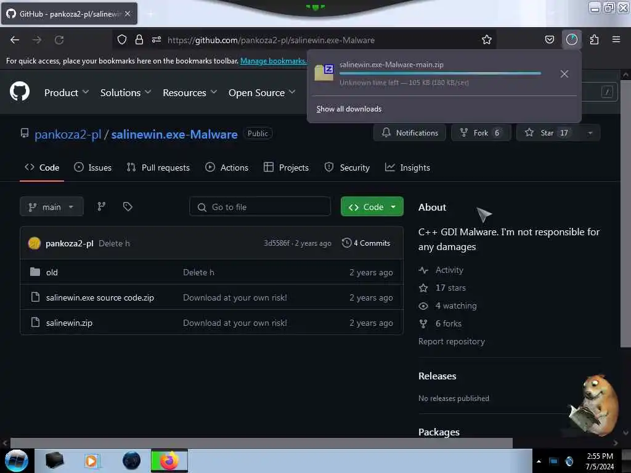Click the pankoza2-pl avatar in commit row

(x=35, y=243)
